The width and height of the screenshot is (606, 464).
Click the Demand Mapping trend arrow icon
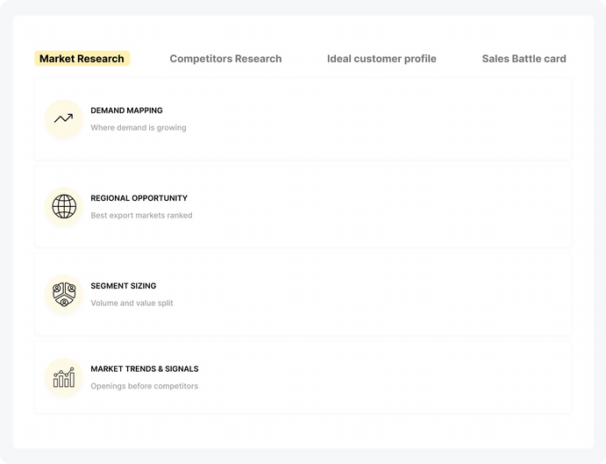click(x=64, y=118)
